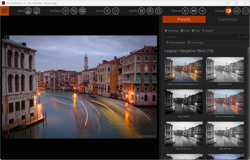Open the image browser grid
Screen dimensions: 250x160
coord(194,11)
